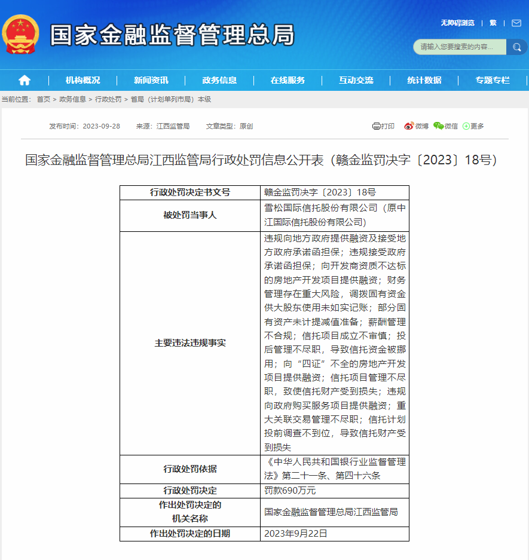This screenshot has height=560, width=529.
Task: Click the national emblem logo
Action: [x=20, y=35]
